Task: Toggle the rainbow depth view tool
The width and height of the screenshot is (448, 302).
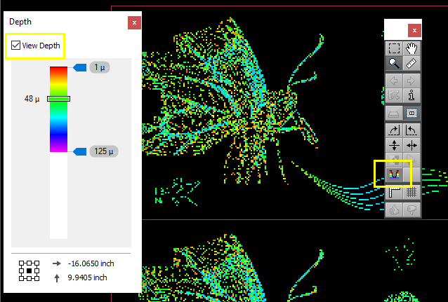Action: [x=395, y=174]
